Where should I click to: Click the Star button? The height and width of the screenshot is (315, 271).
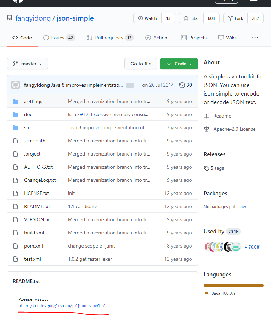click(x=191, y=18)
